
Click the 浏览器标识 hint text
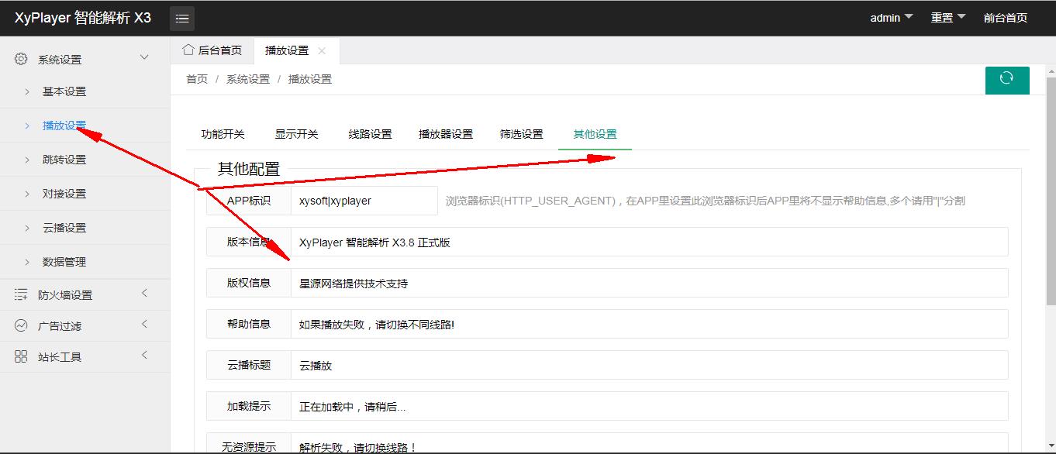tap(706, 201)
